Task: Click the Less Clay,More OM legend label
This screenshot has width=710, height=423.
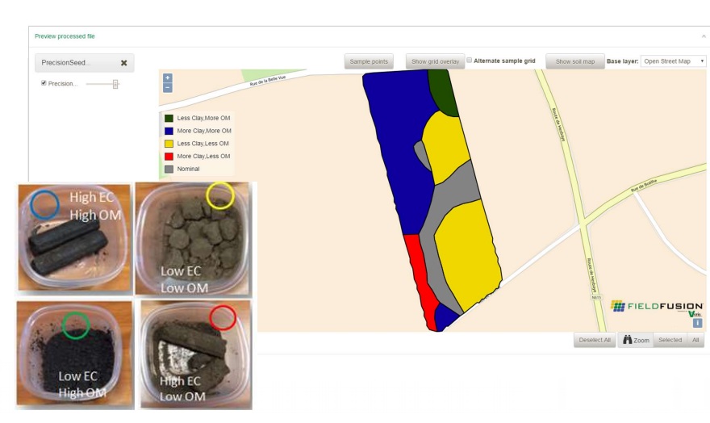Action: pyautogui.click(x=203, y=118)
